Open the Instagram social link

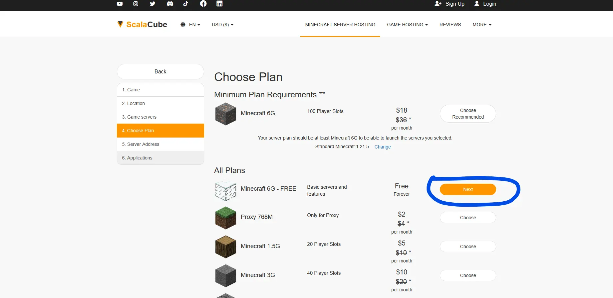136,4
